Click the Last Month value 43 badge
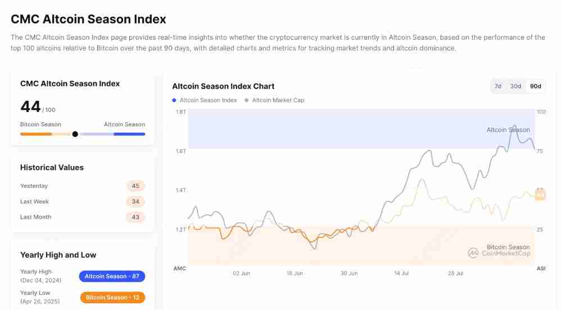The width and height of the screenshot is (562, 310). [x=135, y=217]
